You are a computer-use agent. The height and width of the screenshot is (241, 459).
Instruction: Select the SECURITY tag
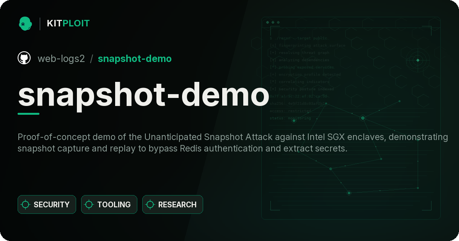pos(47,205)
